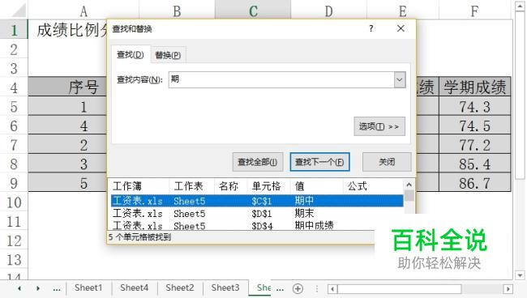This screenshot has height=298, width=527.
Task: Click the select-all corner triangle
Action: click(18, 10)
